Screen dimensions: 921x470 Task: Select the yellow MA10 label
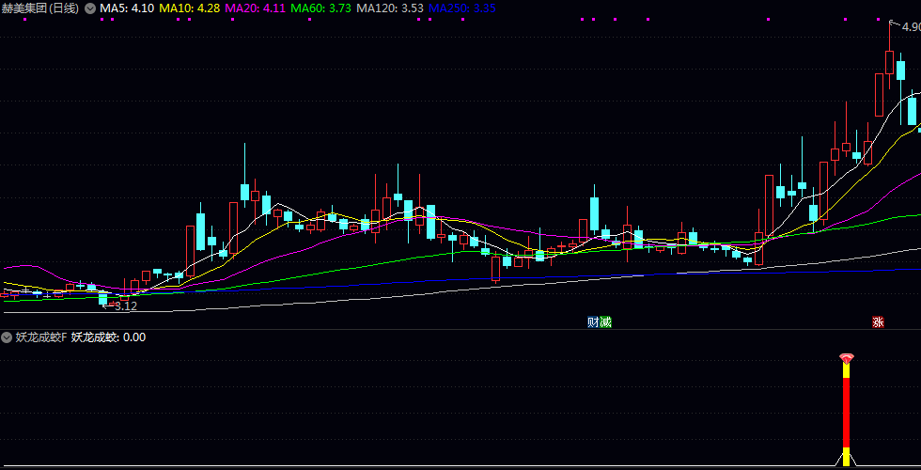pos(189,8)
